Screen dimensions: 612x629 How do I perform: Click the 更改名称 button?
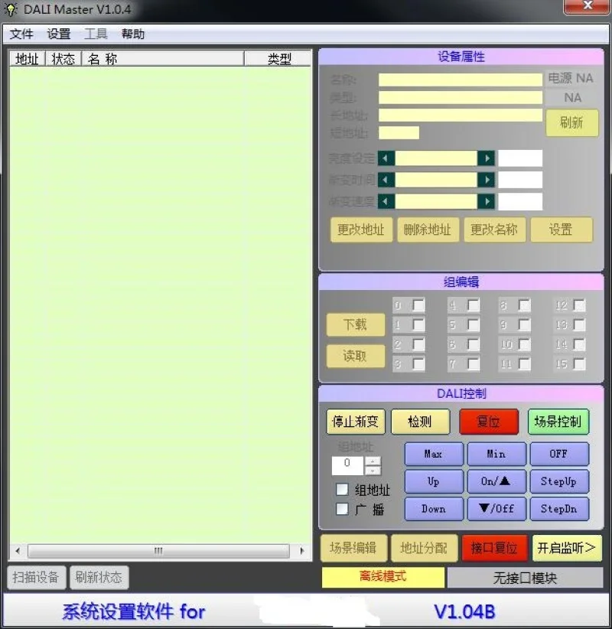pos(494,230)
